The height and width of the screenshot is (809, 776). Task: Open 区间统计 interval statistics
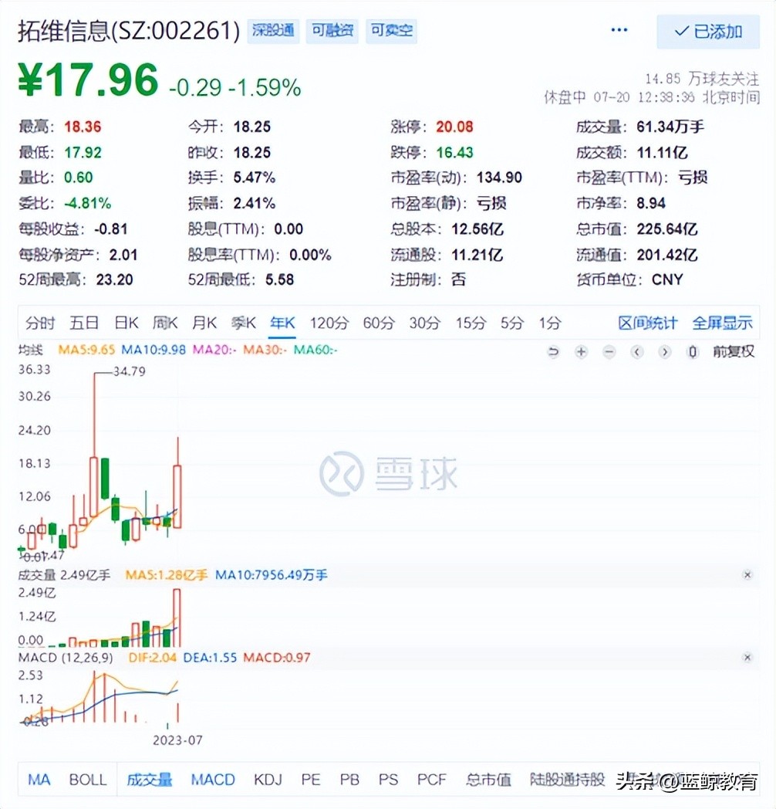point(646,323)
